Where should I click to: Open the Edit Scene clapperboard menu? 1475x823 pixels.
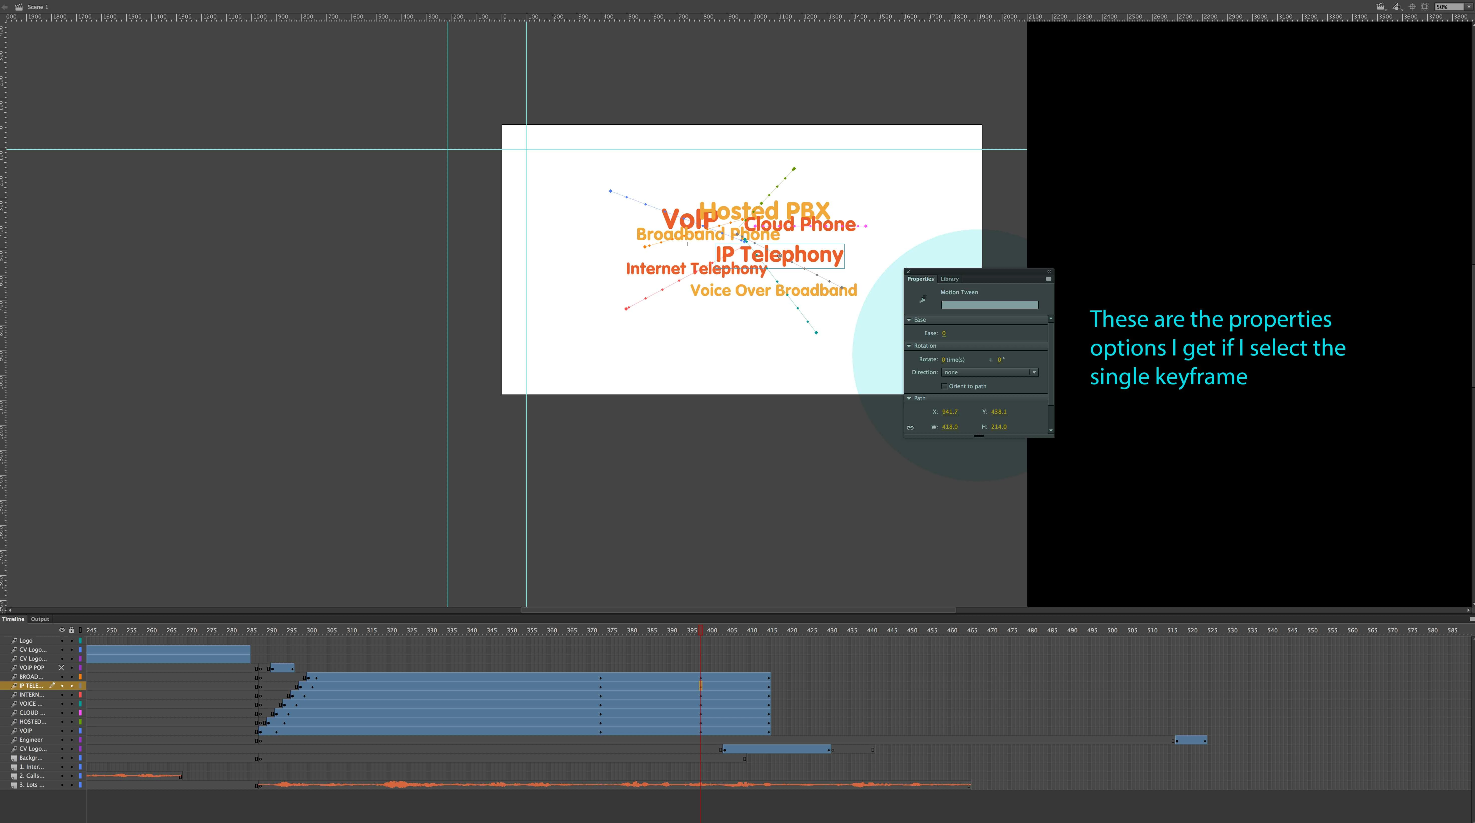(x=1381, y=7)
